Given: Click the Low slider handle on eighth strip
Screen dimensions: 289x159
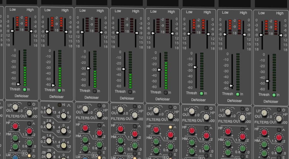Looking at the screenshot, I should pos(261,35).
